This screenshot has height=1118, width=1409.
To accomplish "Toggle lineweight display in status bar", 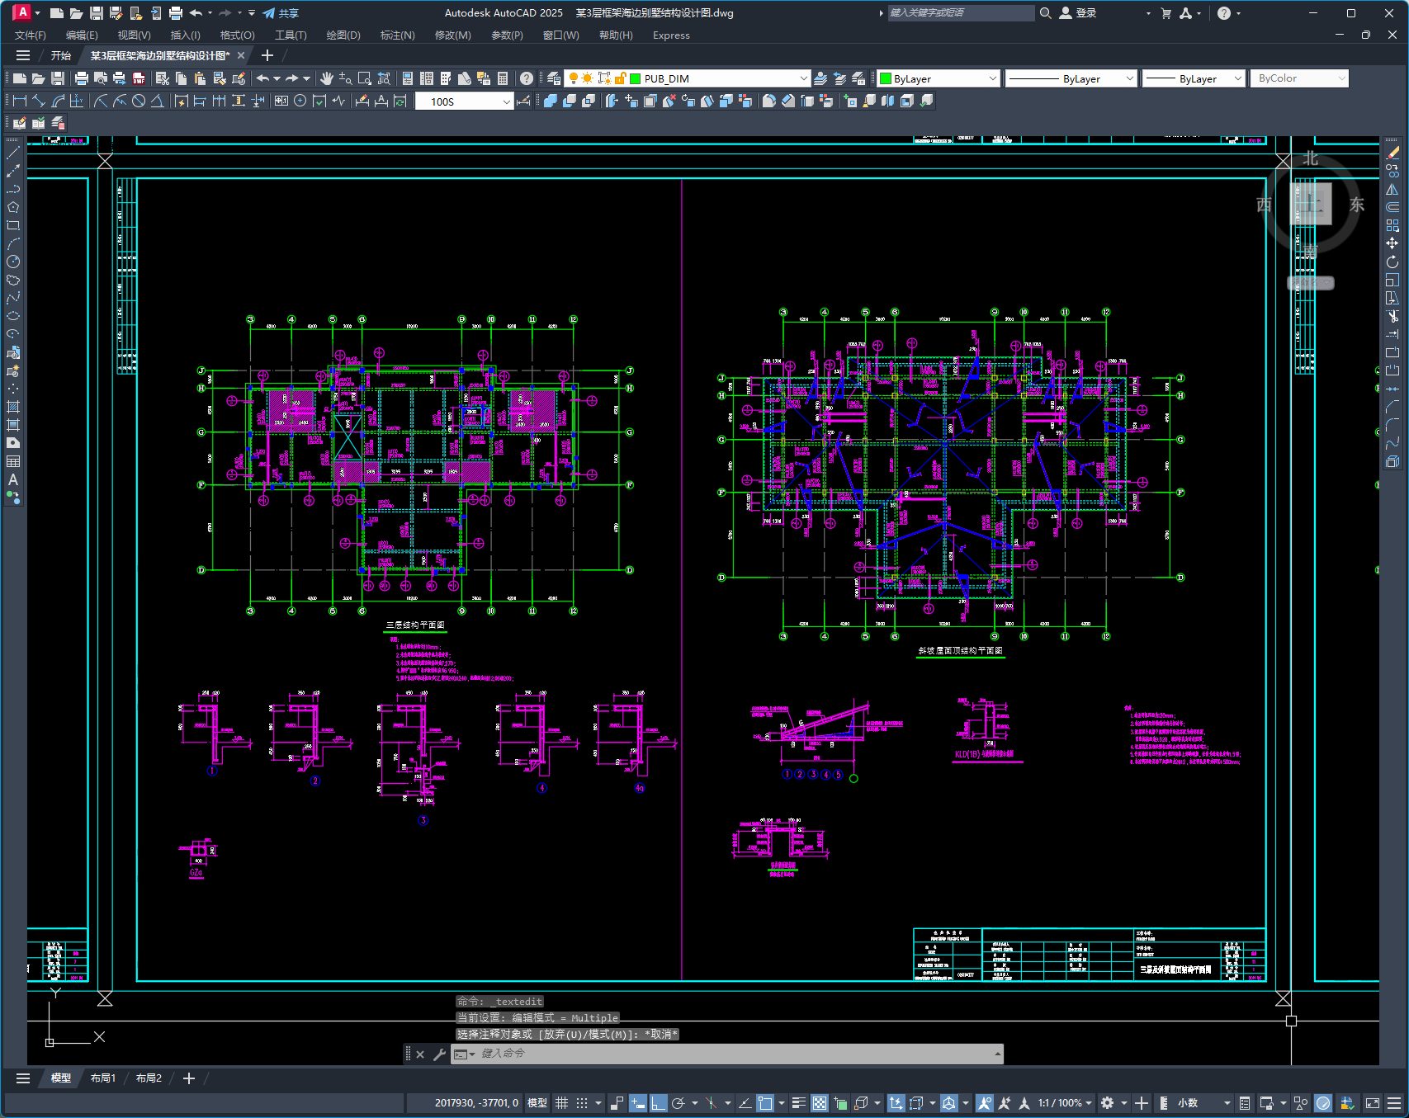I will [798, 1103].
